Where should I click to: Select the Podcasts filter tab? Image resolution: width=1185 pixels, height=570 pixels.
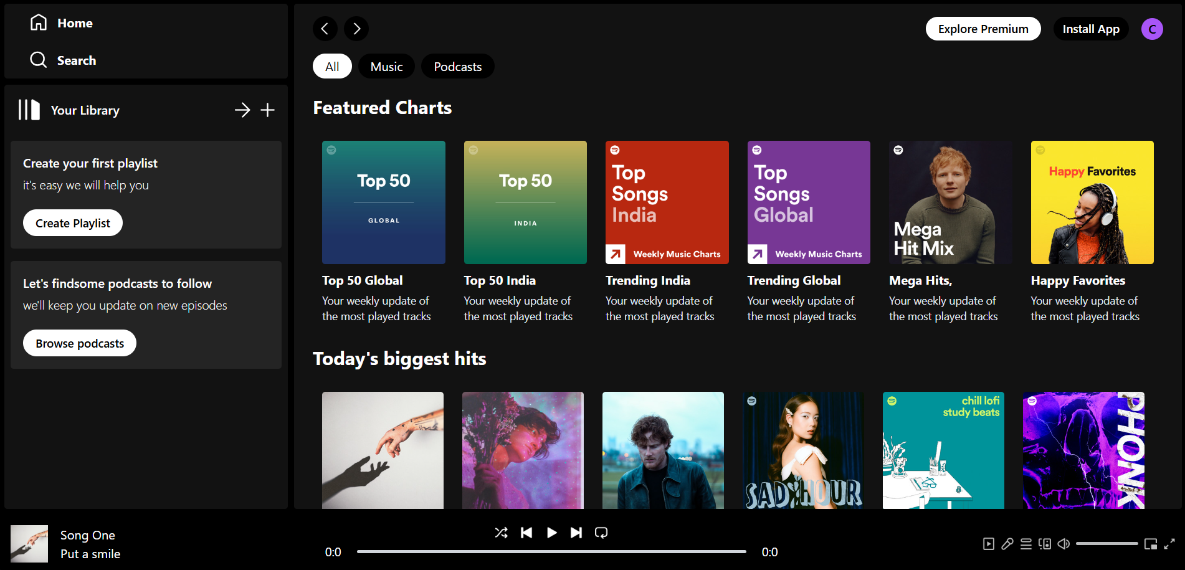click(457, 67)
